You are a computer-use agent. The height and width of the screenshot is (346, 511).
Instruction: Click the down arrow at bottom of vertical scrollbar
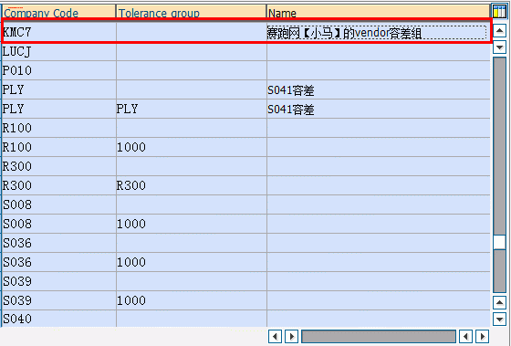coord(500,319)
